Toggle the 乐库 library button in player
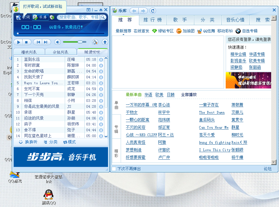279x207 pixels. tap(40, 17)
